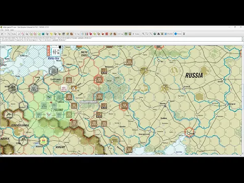Screen dimensions: 244x183
Task: Toggle the Areas blue hexagon button
Action: pyautogui.click(x=177, y=34)
